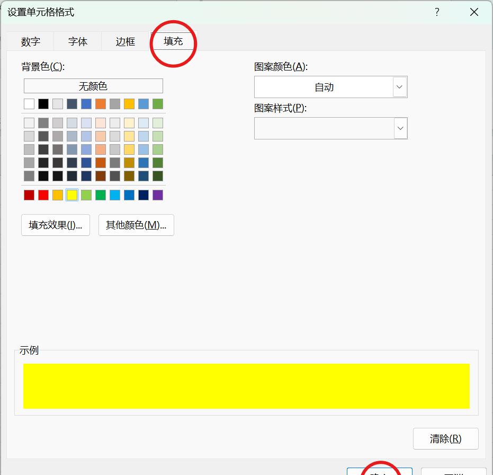493x475 pixels.
Task: Pick the green accent swatch in top theme row
Action: point(158,104)
